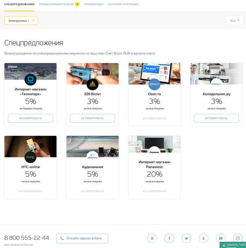This screenshot has width=246, height=248.
Task: Click Активировано label on HTC-online card
Action: 30,191
